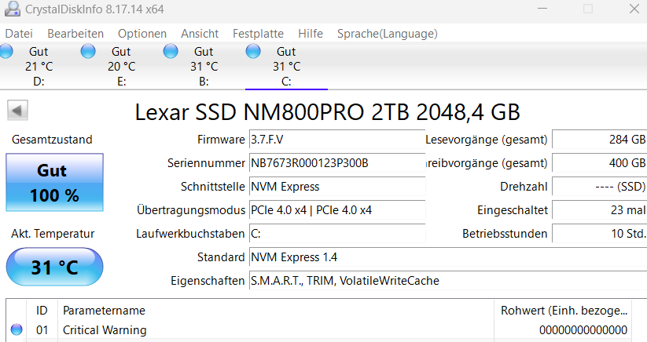The width and height of the screenshot is (647, 342).
Task: Click the ID column header
Action: pyautogui.click(x=42, y=311)
